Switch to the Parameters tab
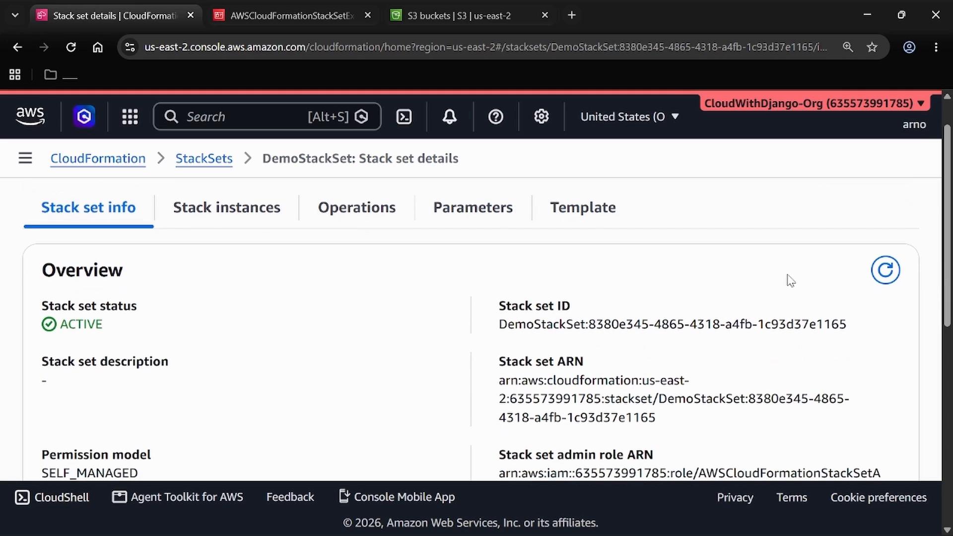This screenshot has width=953, height=536. click(x=473, y=207)
